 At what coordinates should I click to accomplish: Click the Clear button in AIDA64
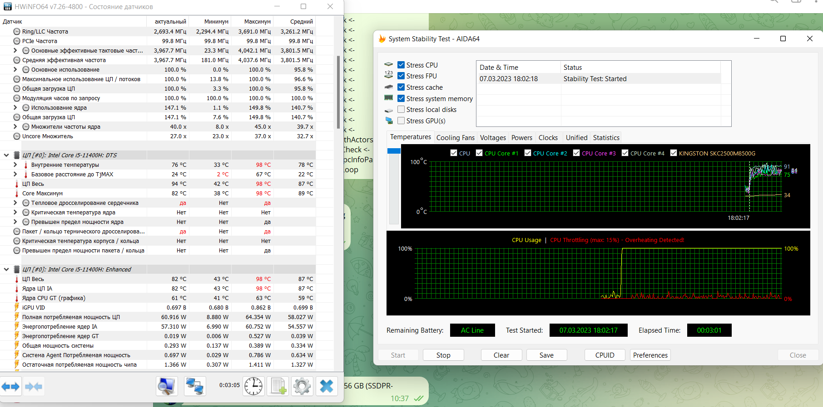point(501,355)
